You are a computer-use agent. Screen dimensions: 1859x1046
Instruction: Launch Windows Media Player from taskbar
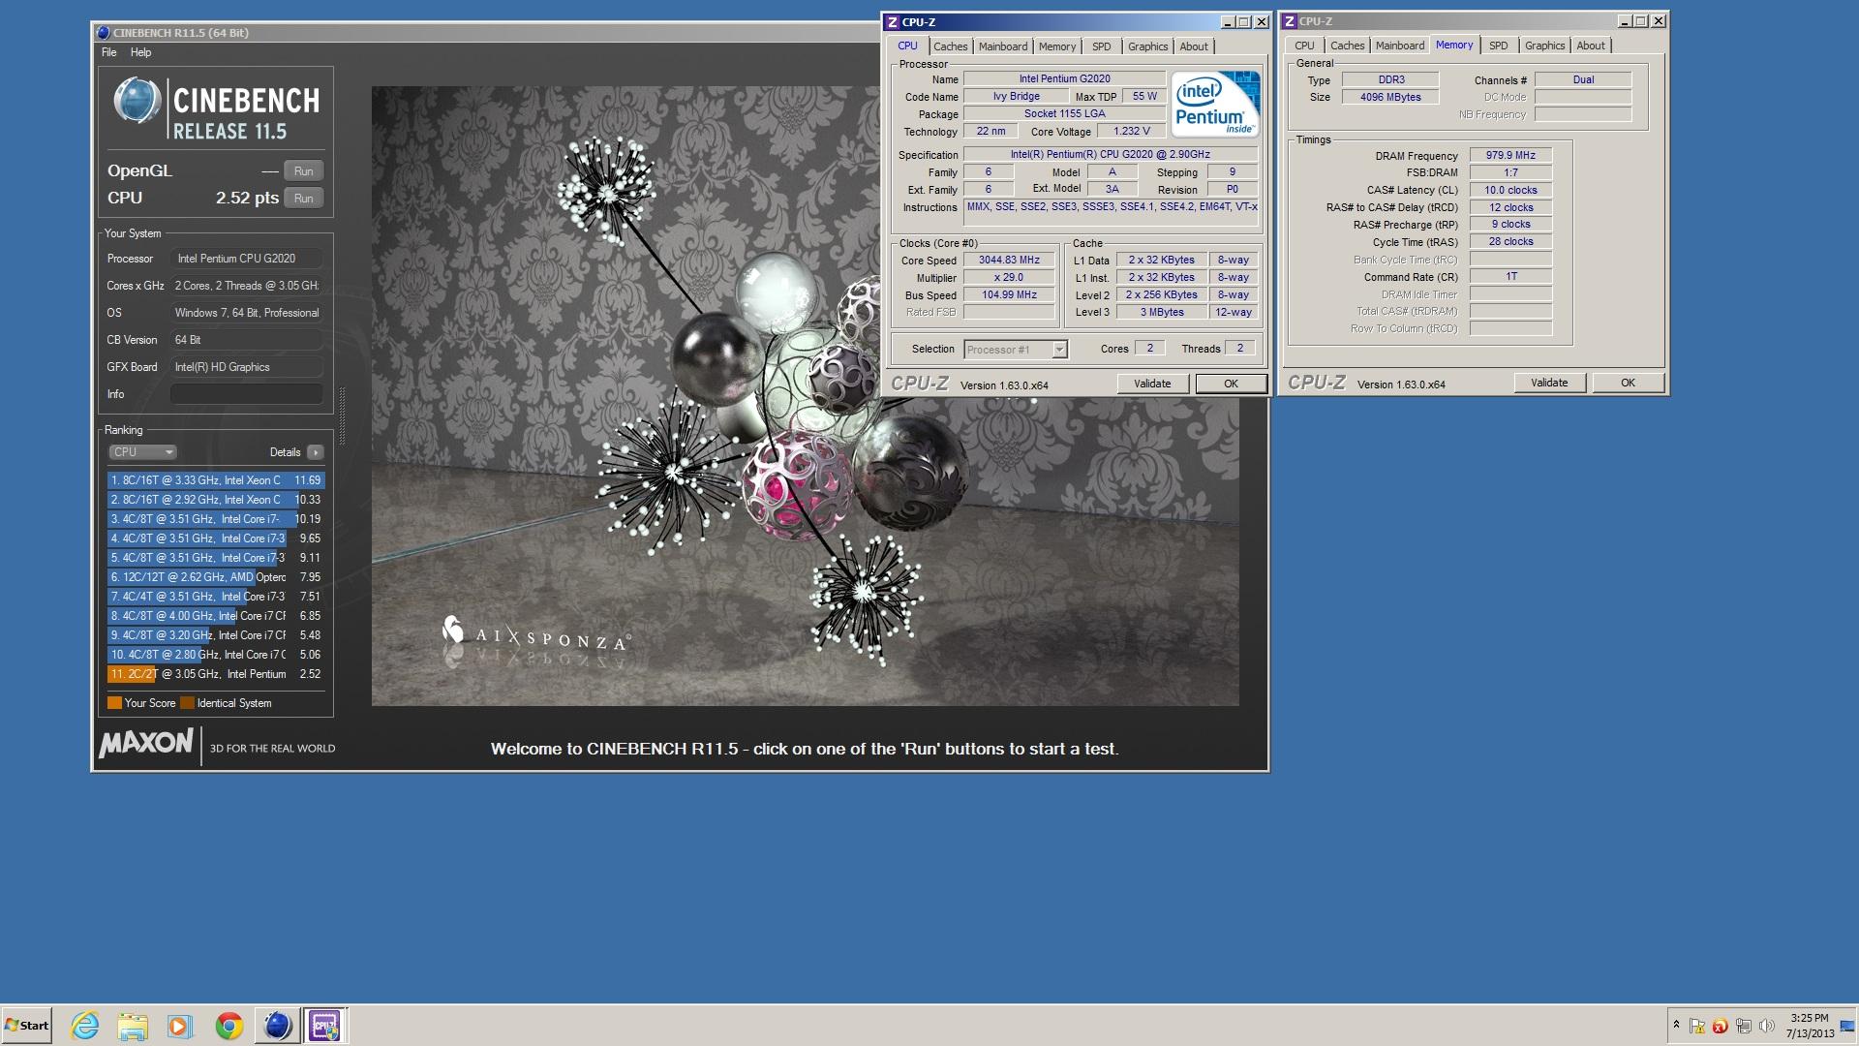(180, 1026)
